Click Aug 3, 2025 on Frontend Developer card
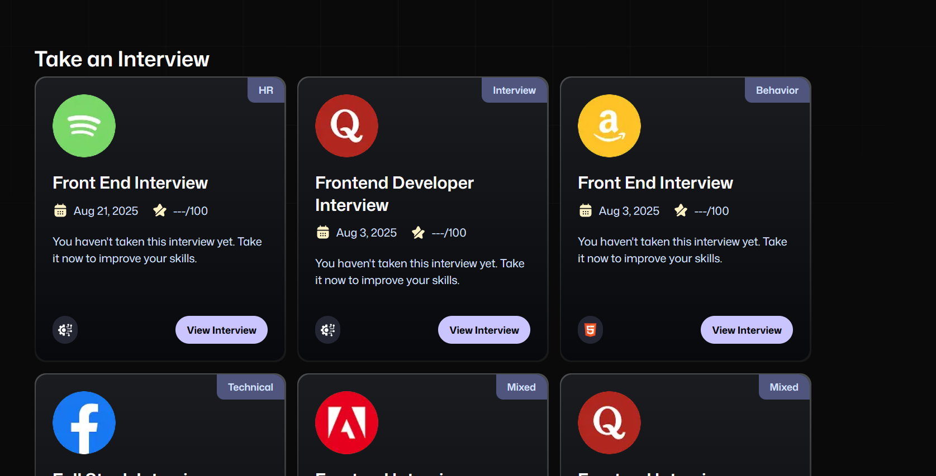The height and width of the screenshot is (476, 936). 367,233
